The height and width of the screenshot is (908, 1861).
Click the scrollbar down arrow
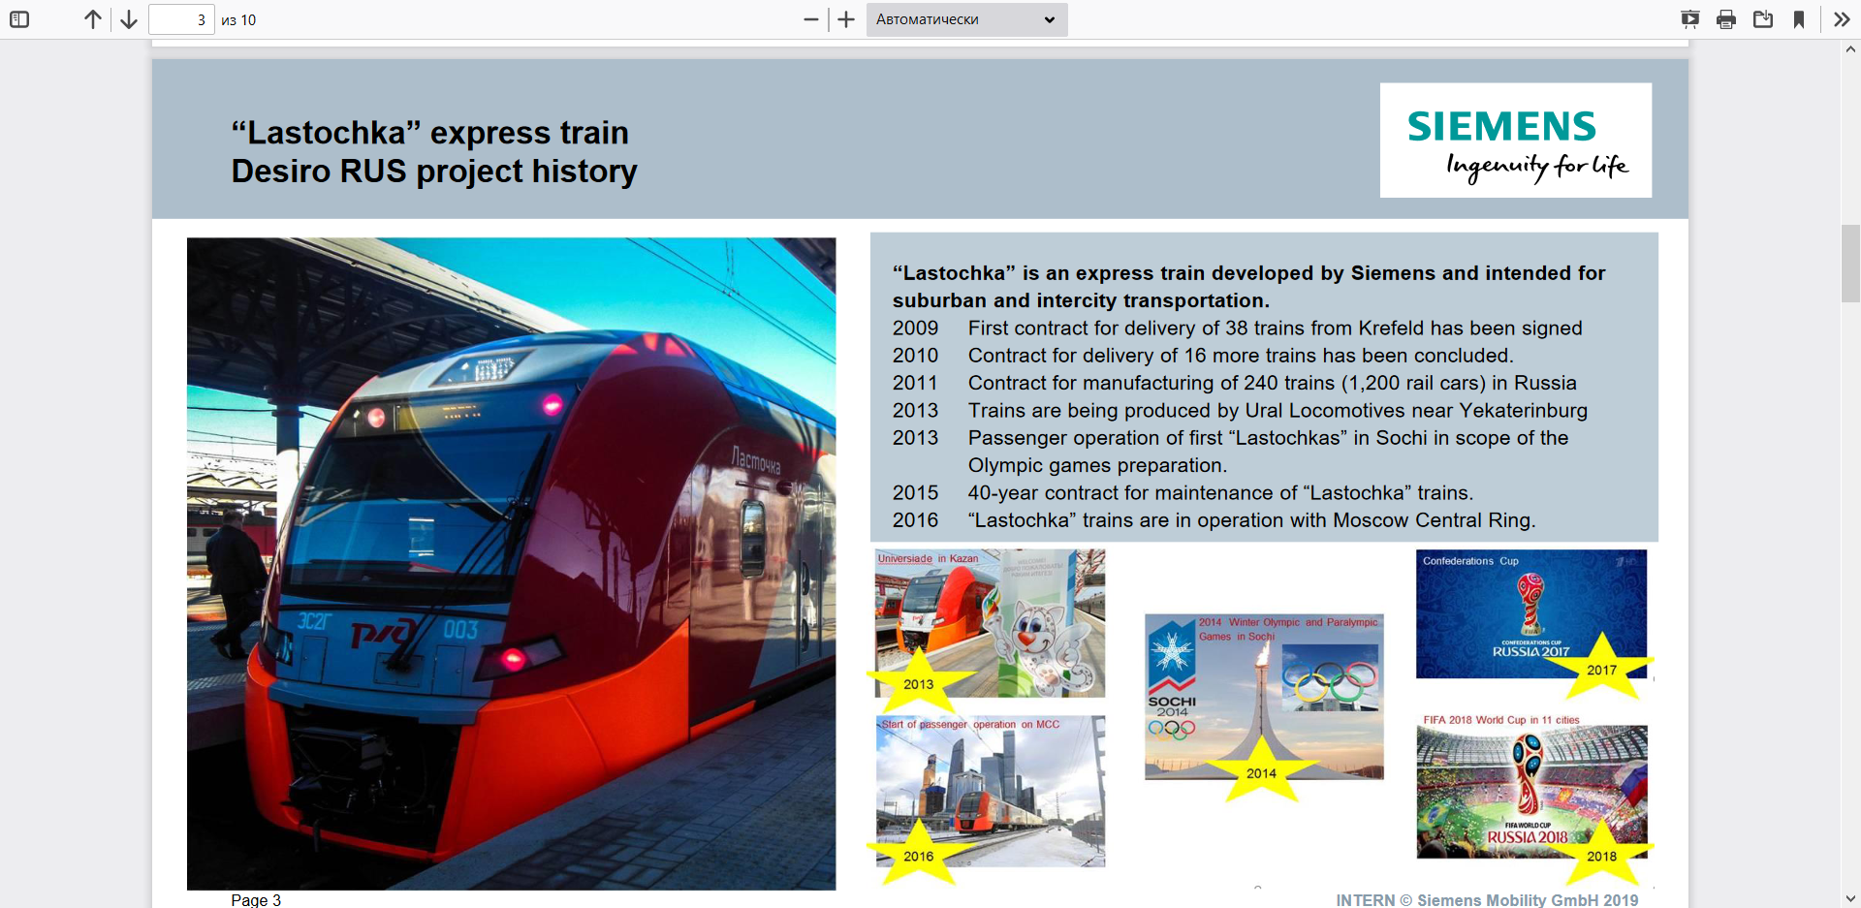1851,898
